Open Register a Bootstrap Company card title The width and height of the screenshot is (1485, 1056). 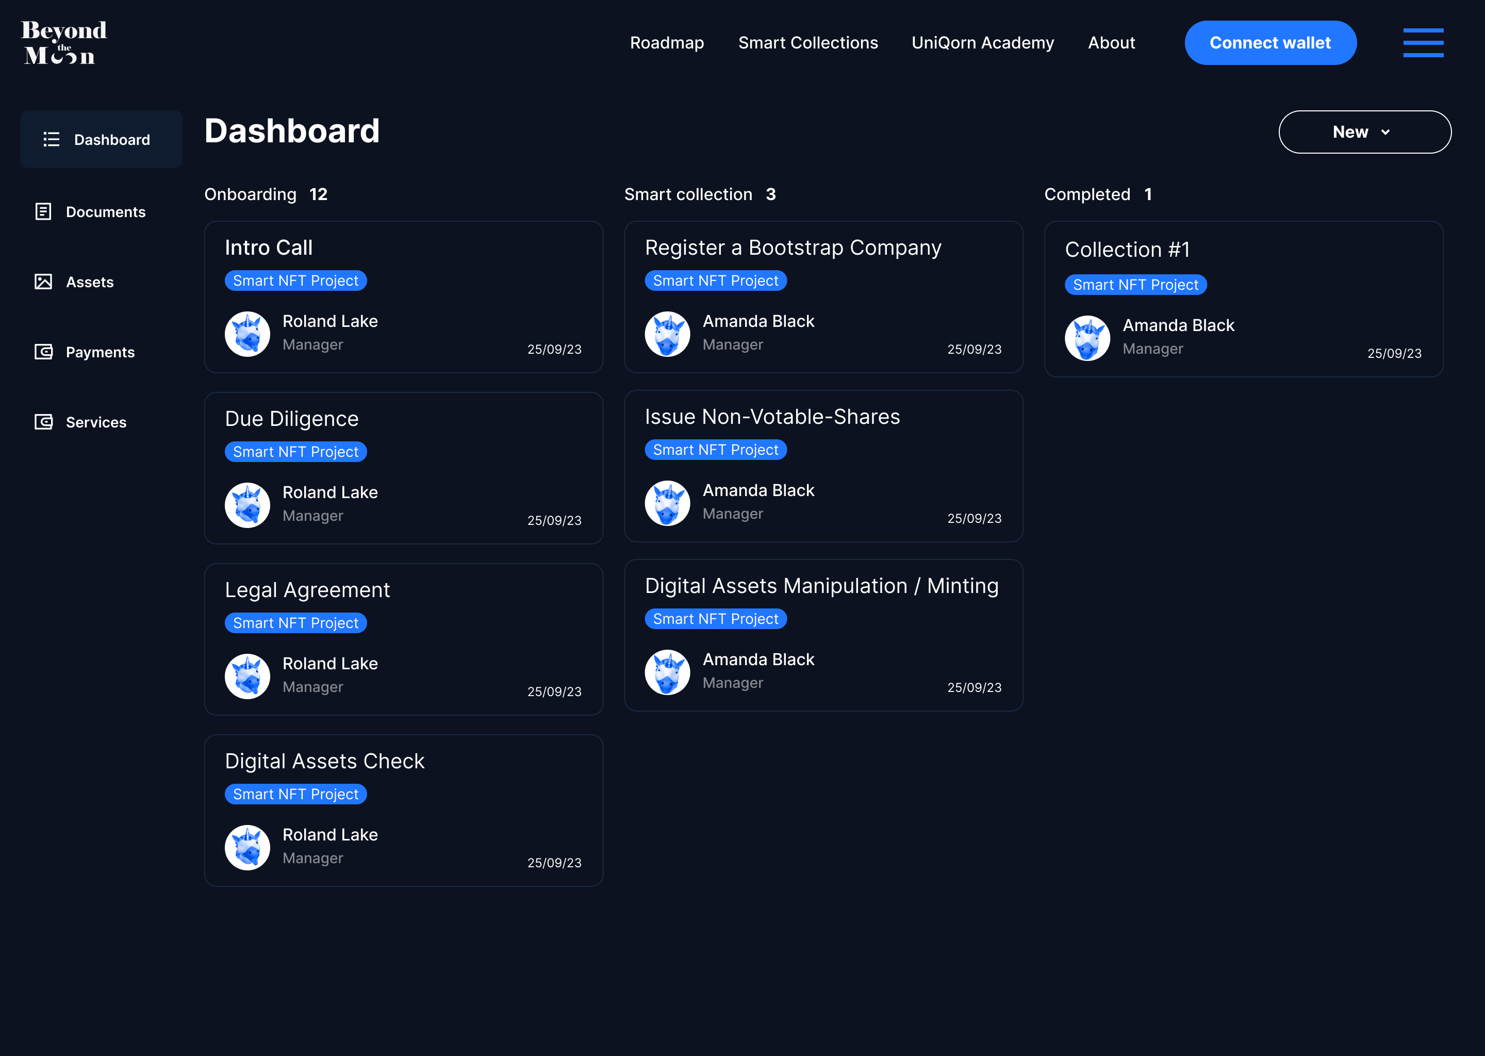(793, 247)
